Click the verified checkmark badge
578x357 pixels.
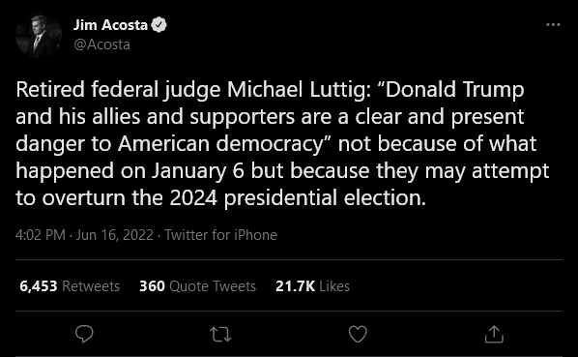159,25
